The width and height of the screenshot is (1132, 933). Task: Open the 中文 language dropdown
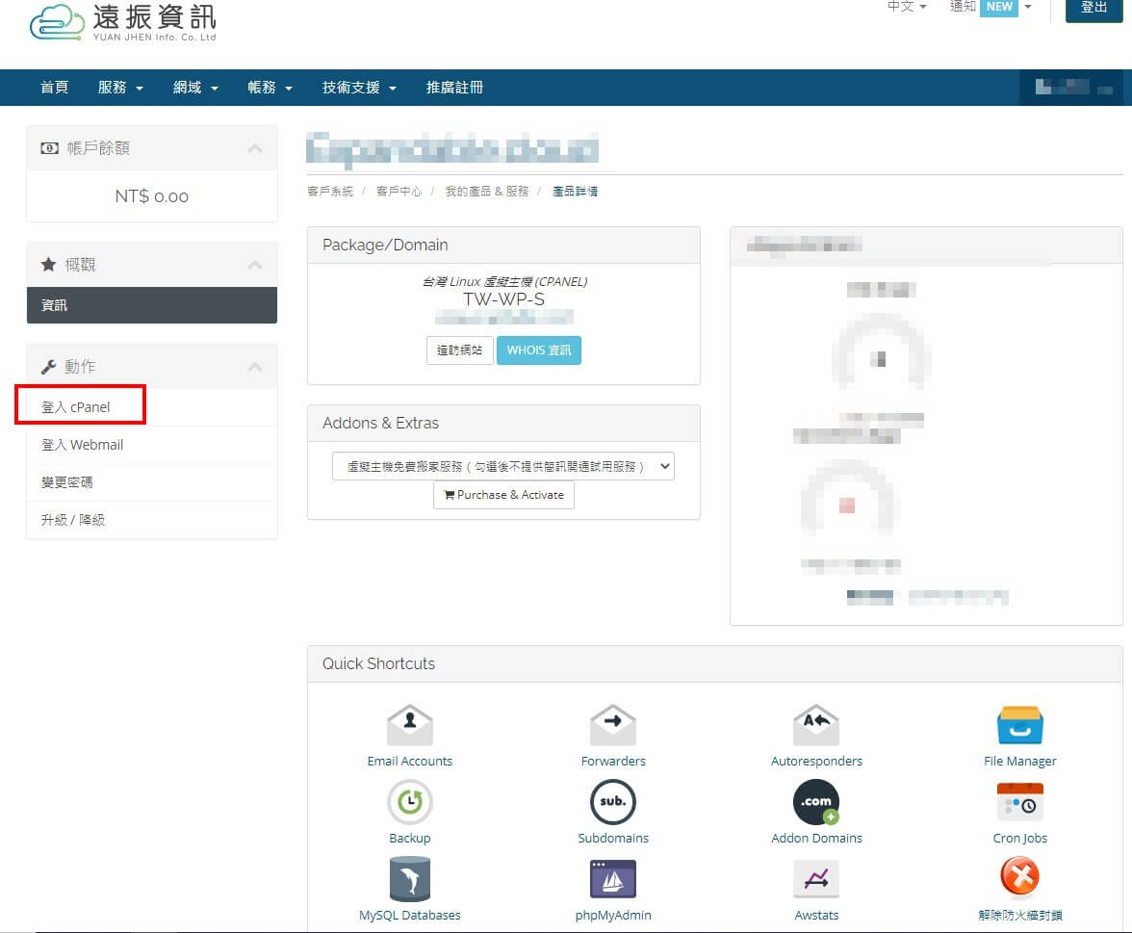tap(907, 7)
